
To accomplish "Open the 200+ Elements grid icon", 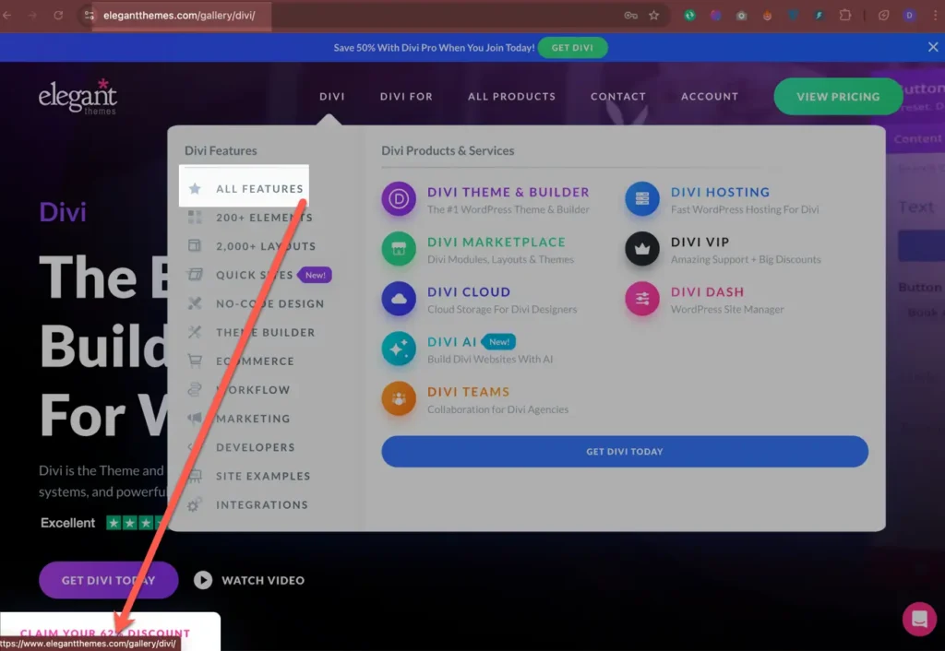I will pos(195,217).
